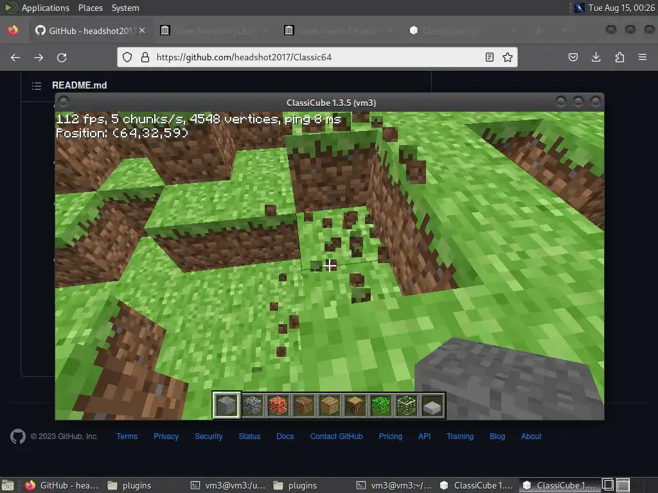Go forward with the browser forward arrow
658x493 pixels.
pyautogui.click(x=39, y=57)
